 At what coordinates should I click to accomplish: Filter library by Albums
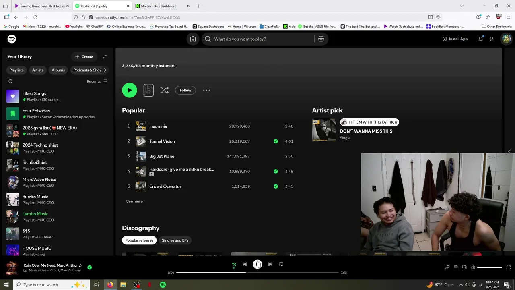pos(58,70)
